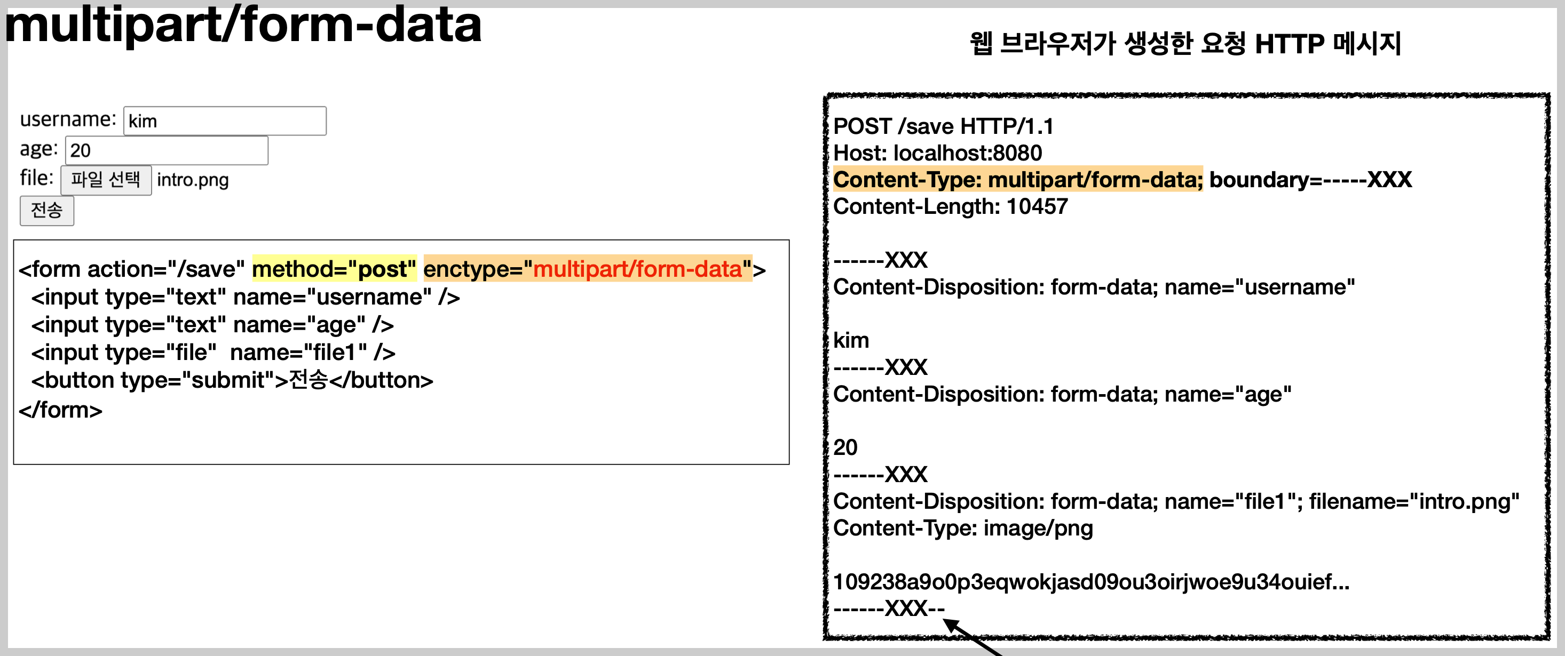
Task: Click Content-Disposition line with filename="intro.png"
Action: [x=1175, y=501]
